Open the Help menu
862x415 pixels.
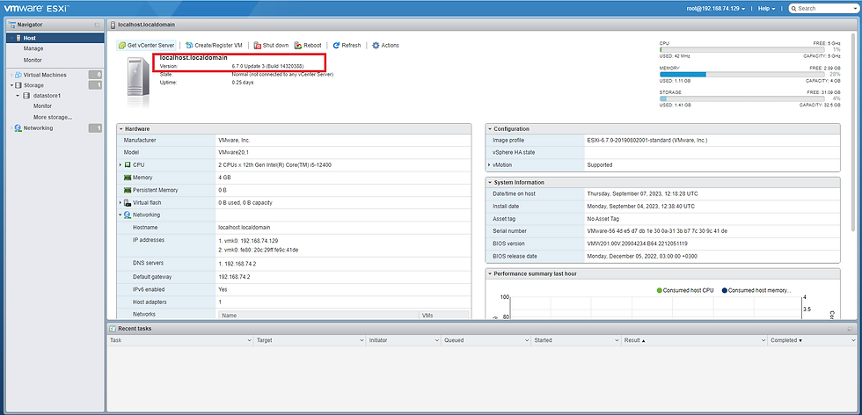point(766,8)
